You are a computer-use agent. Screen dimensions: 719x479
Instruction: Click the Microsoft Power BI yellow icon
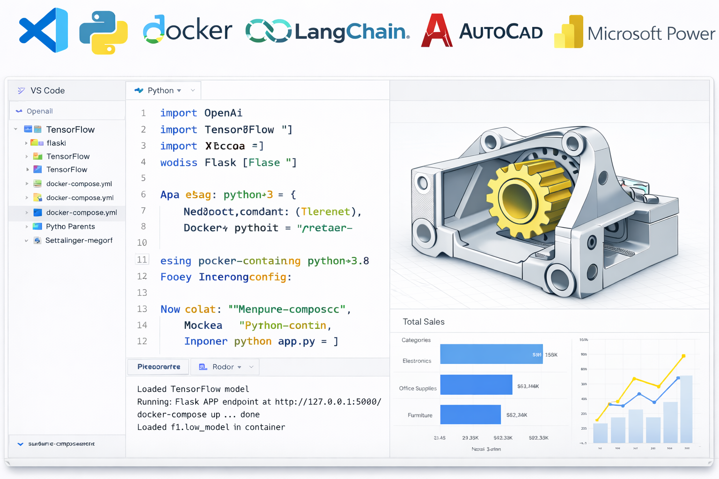click(x=569, y=32)
